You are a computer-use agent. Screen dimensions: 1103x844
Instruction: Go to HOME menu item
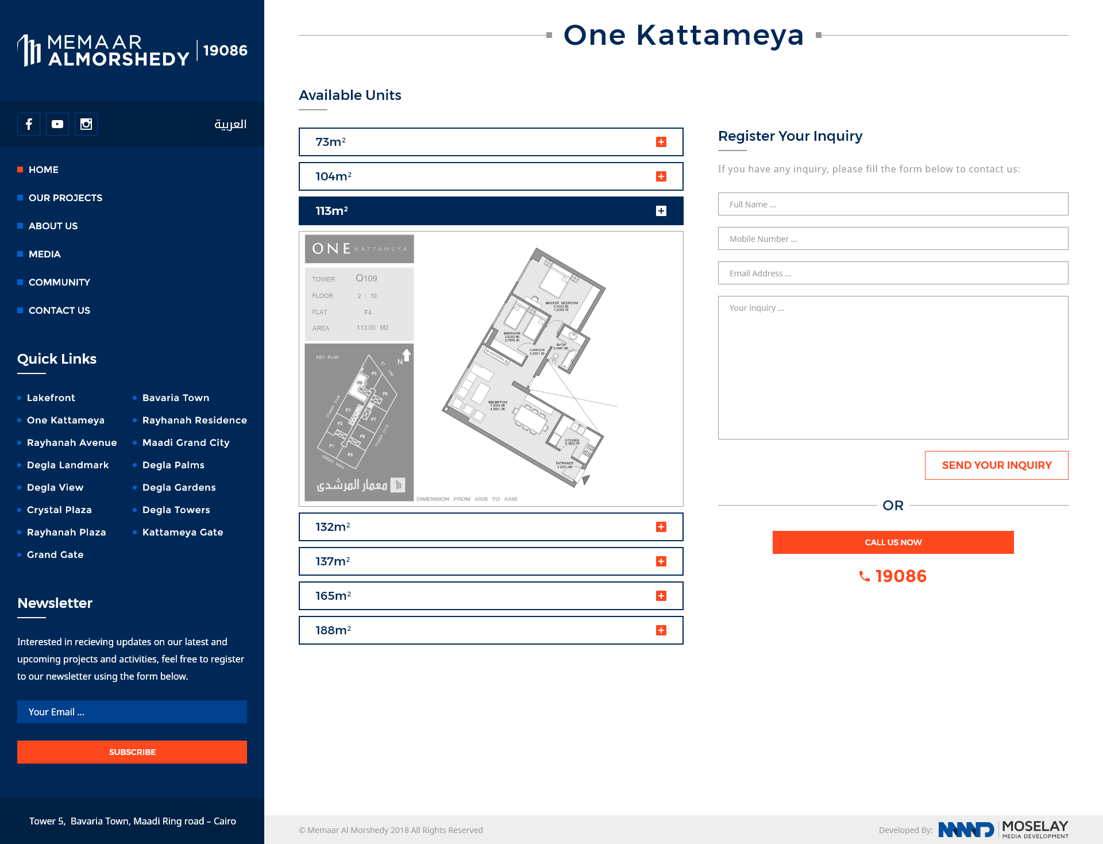pyautogui.click(x=44, y=169)
